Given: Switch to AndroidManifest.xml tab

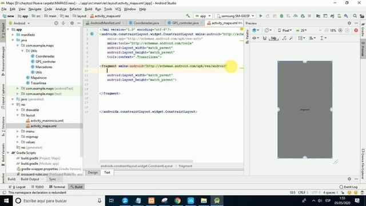Looking at the screenshot, I should (x=105, y=23).
